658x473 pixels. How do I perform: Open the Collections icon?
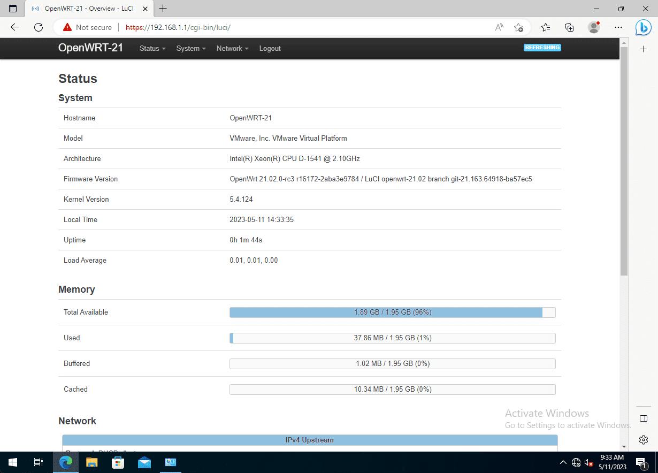coord(569,27)
